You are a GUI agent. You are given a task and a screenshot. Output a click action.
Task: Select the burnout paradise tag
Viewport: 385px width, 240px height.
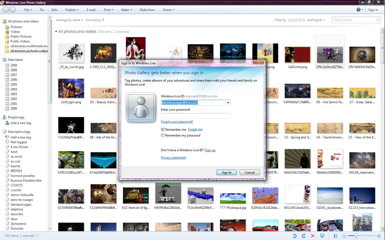22,176
